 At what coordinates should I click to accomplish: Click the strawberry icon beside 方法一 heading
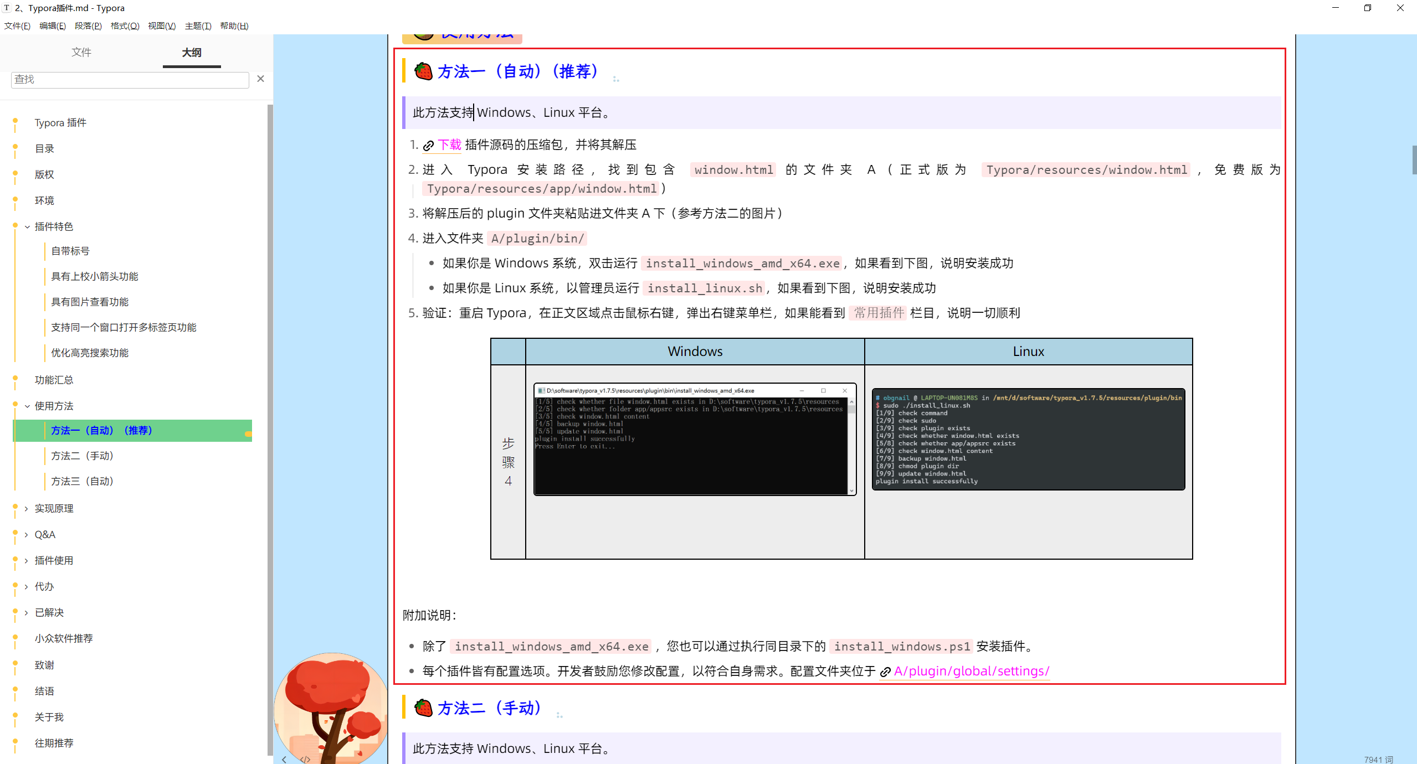[x=424, y=71]
